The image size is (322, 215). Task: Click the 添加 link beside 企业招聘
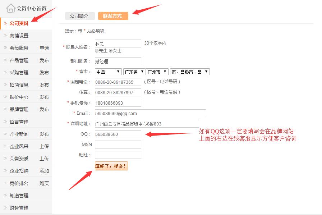tap(44, 171)
